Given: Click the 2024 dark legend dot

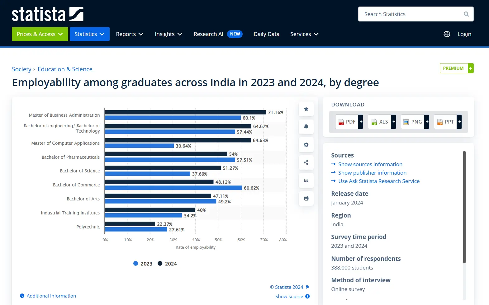Looking at the screenshot, I should pyautogui.click(x=160, y=263).
